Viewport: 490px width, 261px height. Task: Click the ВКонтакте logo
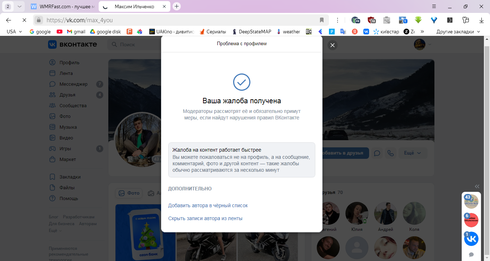point(73,44)
